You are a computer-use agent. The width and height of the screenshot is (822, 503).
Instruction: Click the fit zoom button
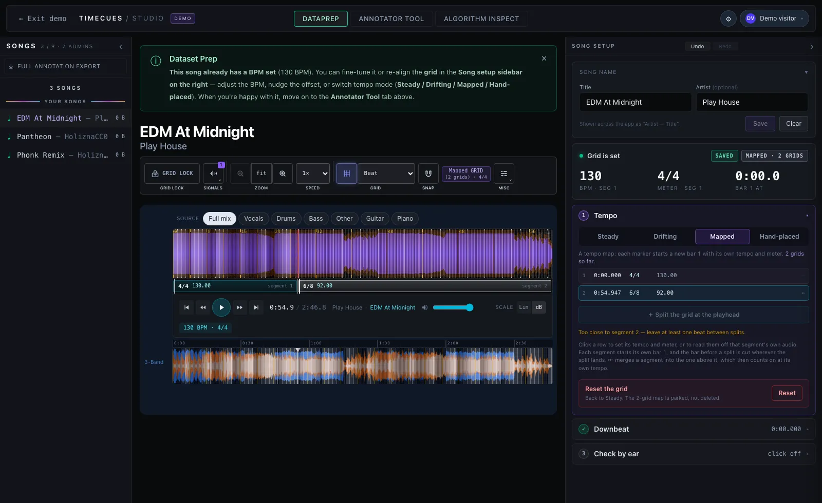[x=261, y=173]
